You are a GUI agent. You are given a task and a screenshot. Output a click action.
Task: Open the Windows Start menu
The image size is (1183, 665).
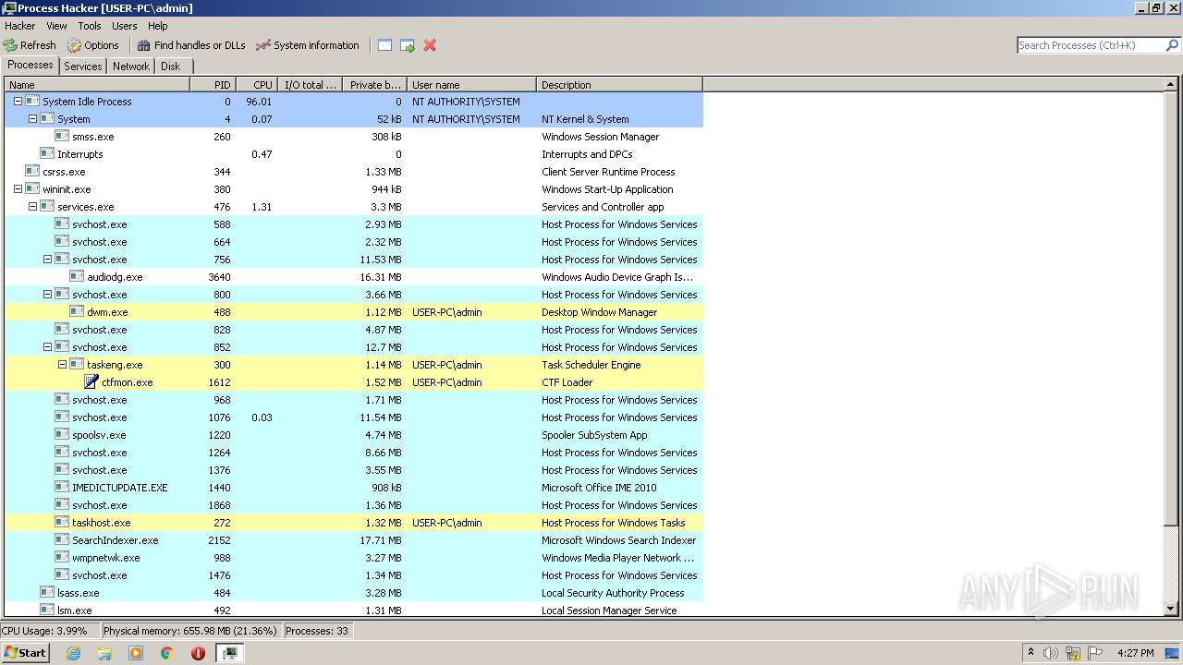coord(25,652)
